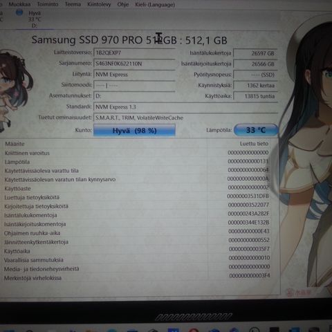Click the Tuetut ominaisuudet field
This screenshot has height=332, width=332.
coord(185,118)
